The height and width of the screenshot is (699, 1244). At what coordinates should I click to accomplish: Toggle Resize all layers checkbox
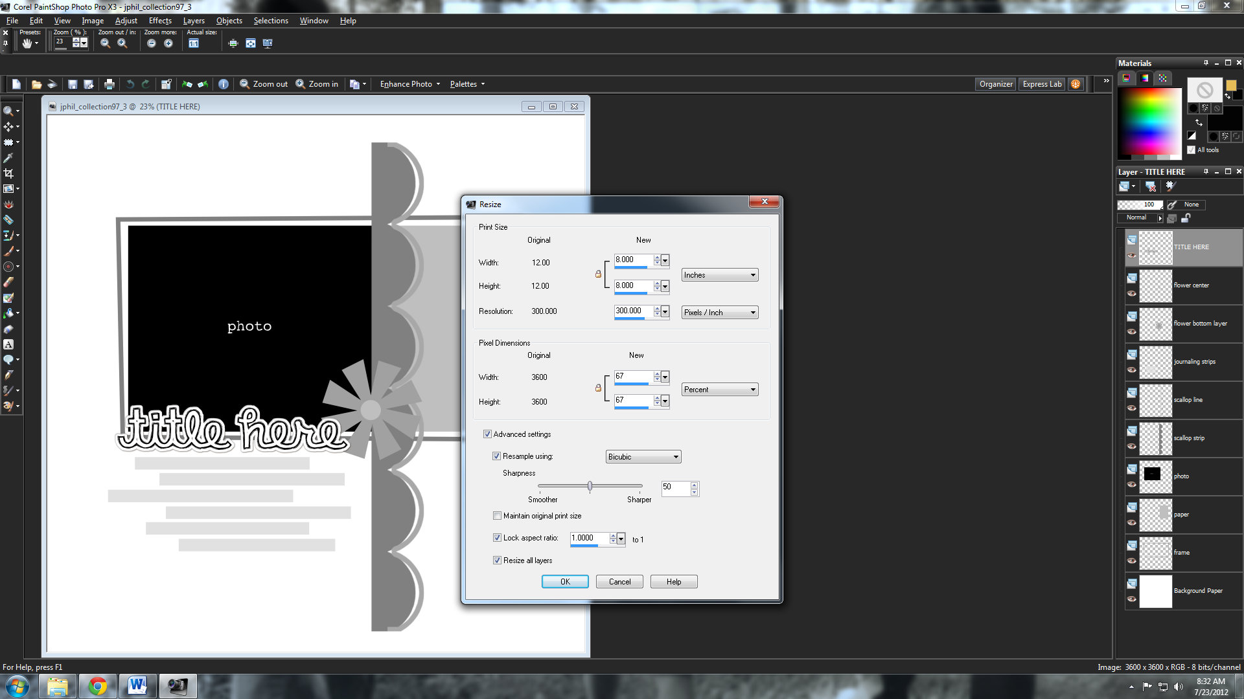click(x=497, y=560)
